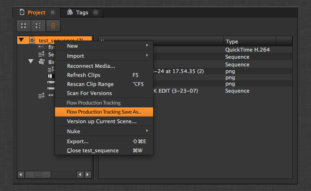Click the test_sequence project file icon
The image size is (311, 191).
(x=32, y=41)
